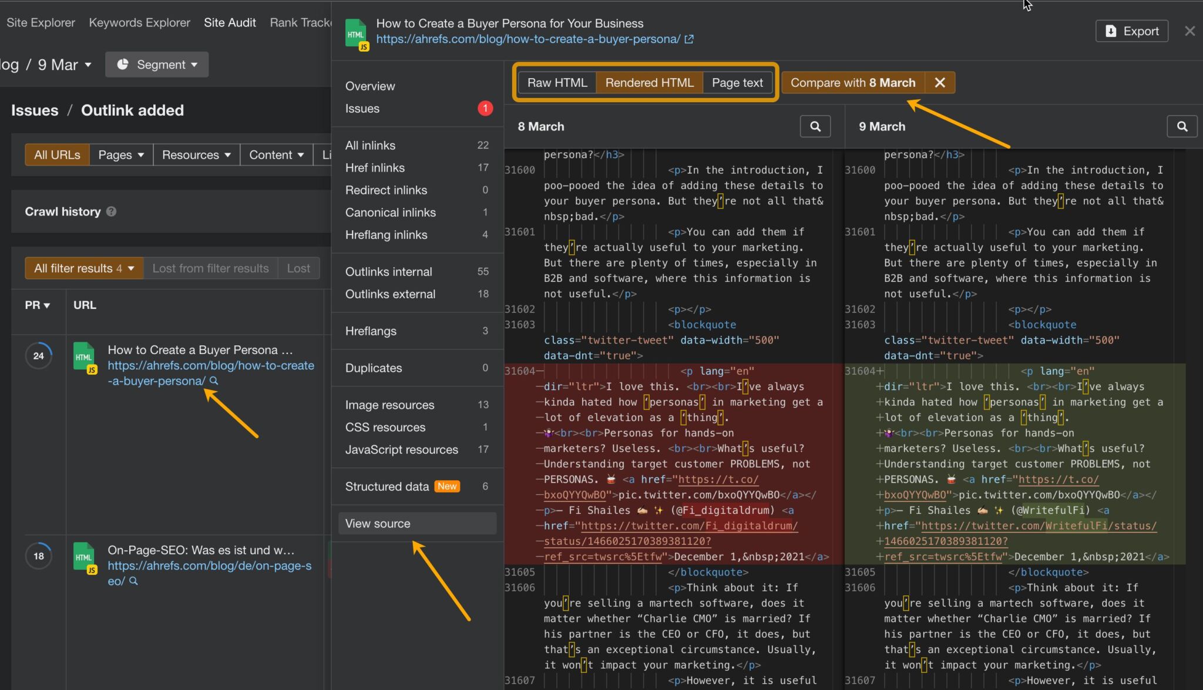Open search in the 9 March pane

pyautogui.click(x=1182, y=126)
